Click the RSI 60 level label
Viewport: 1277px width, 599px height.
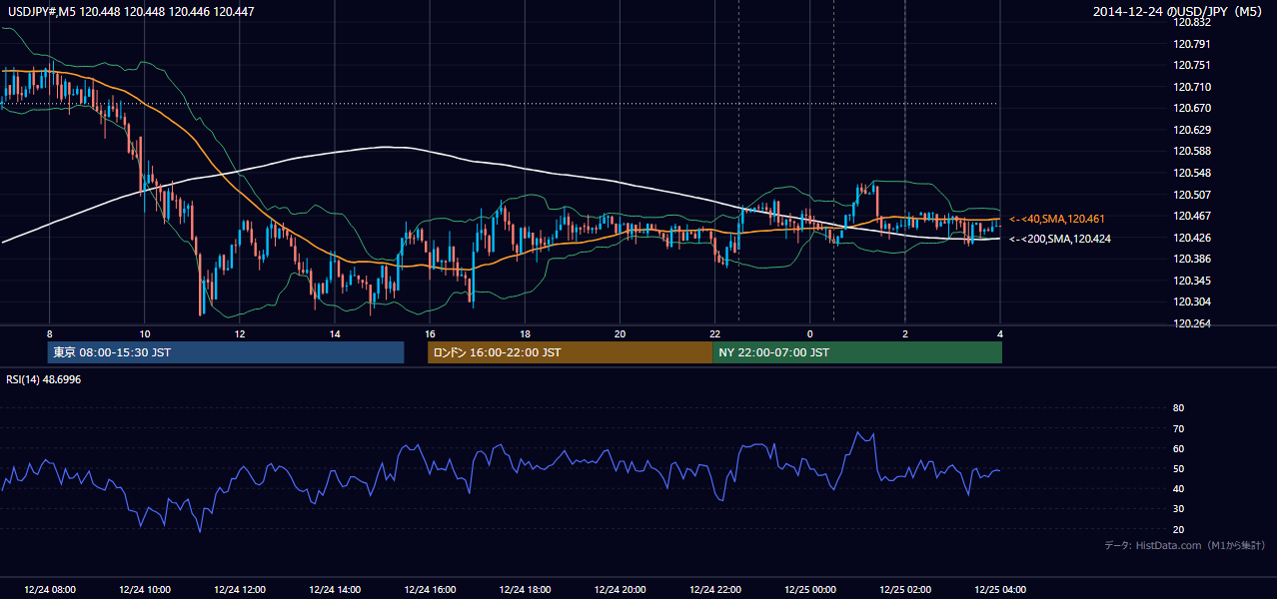pos(1178,448)
